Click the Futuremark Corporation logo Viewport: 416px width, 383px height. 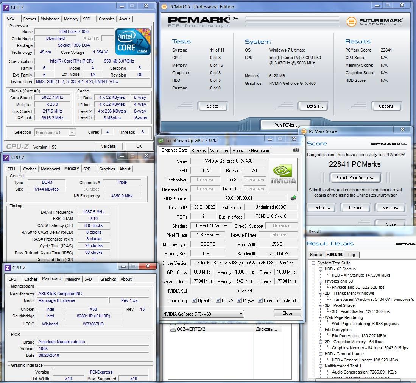(x=374, y=22)
